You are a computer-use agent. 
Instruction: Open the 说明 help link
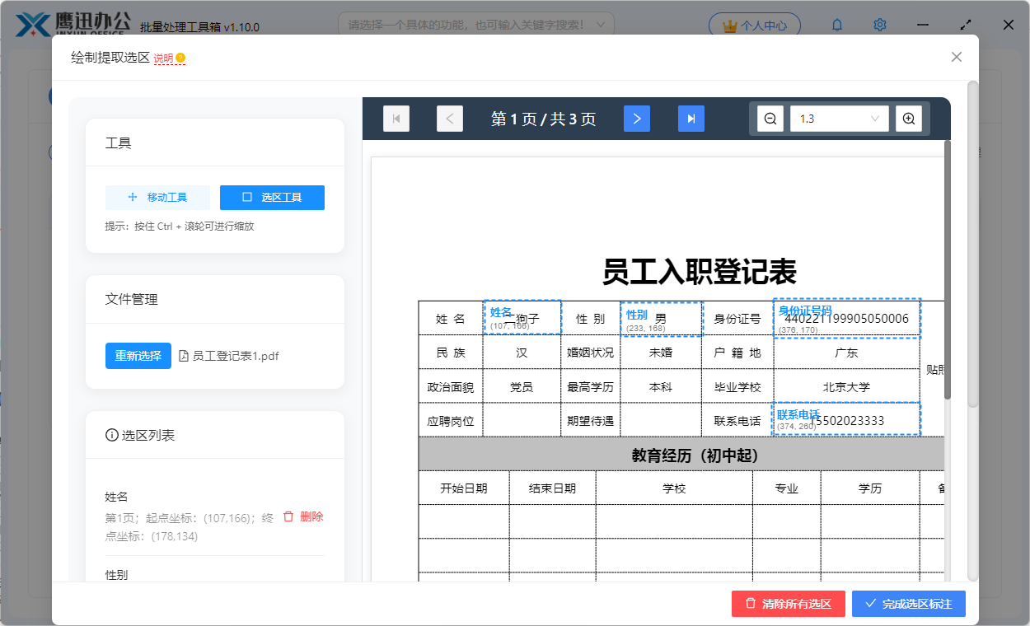[163, 58]
